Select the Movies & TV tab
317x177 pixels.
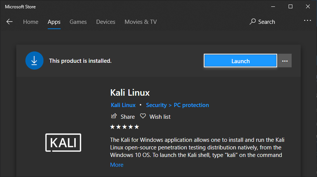coord(141,22)
